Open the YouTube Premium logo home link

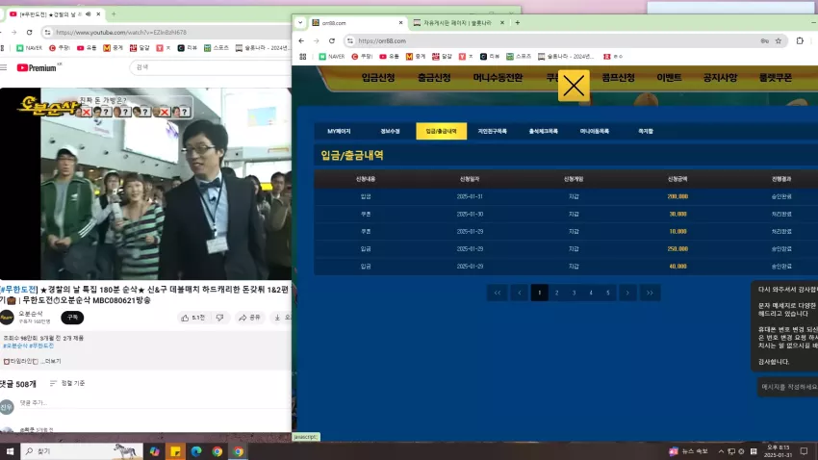pos(37,67)
